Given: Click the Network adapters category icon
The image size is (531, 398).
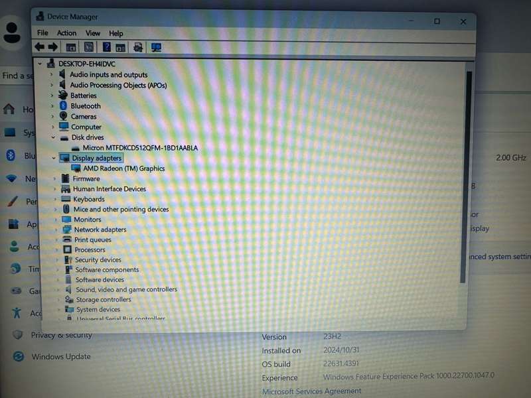Looking at the screenshot, I should point(67,229).
